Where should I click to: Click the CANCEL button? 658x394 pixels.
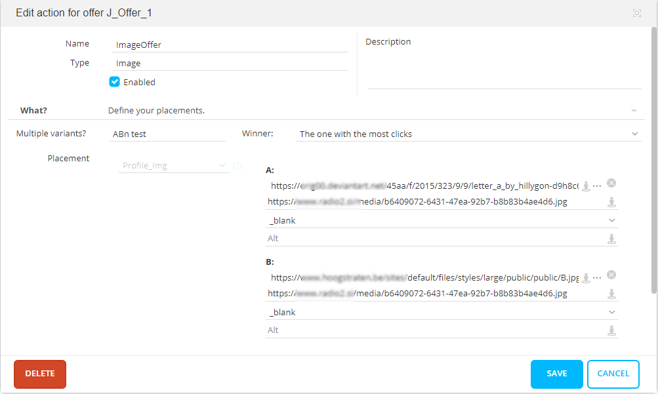(613, 374)
